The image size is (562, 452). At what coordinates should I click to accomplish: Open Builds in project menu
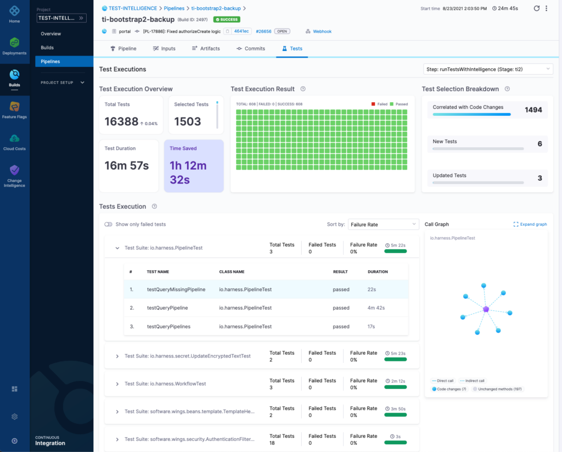coord(47,48)
